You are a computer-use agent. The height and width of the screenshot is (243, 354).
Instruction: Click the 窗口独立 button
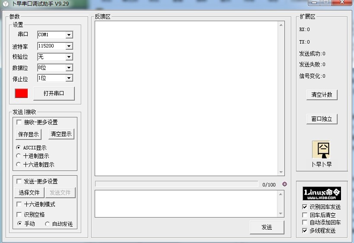coord(322,119)
